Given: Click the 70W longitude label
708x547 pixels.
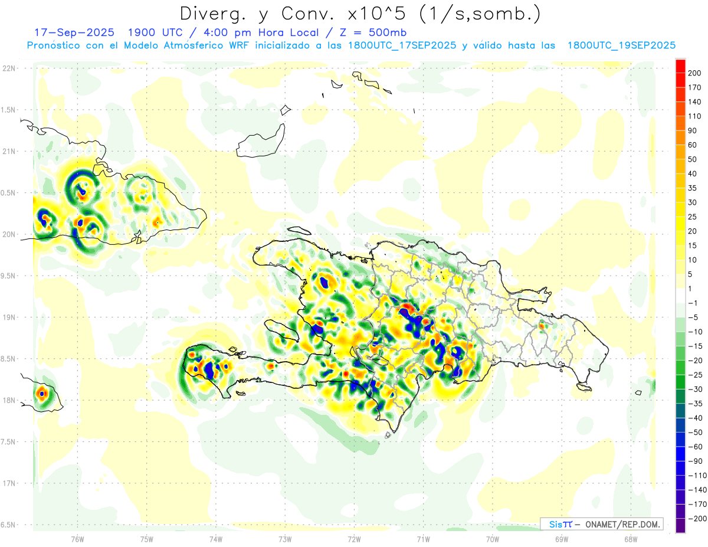Looking at the screenshot, I should pos(492,539).
